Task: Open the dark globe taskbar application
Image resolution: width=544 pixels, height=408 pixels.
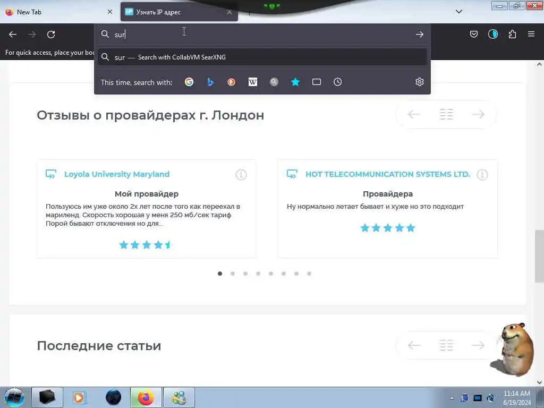Action: 113,397
